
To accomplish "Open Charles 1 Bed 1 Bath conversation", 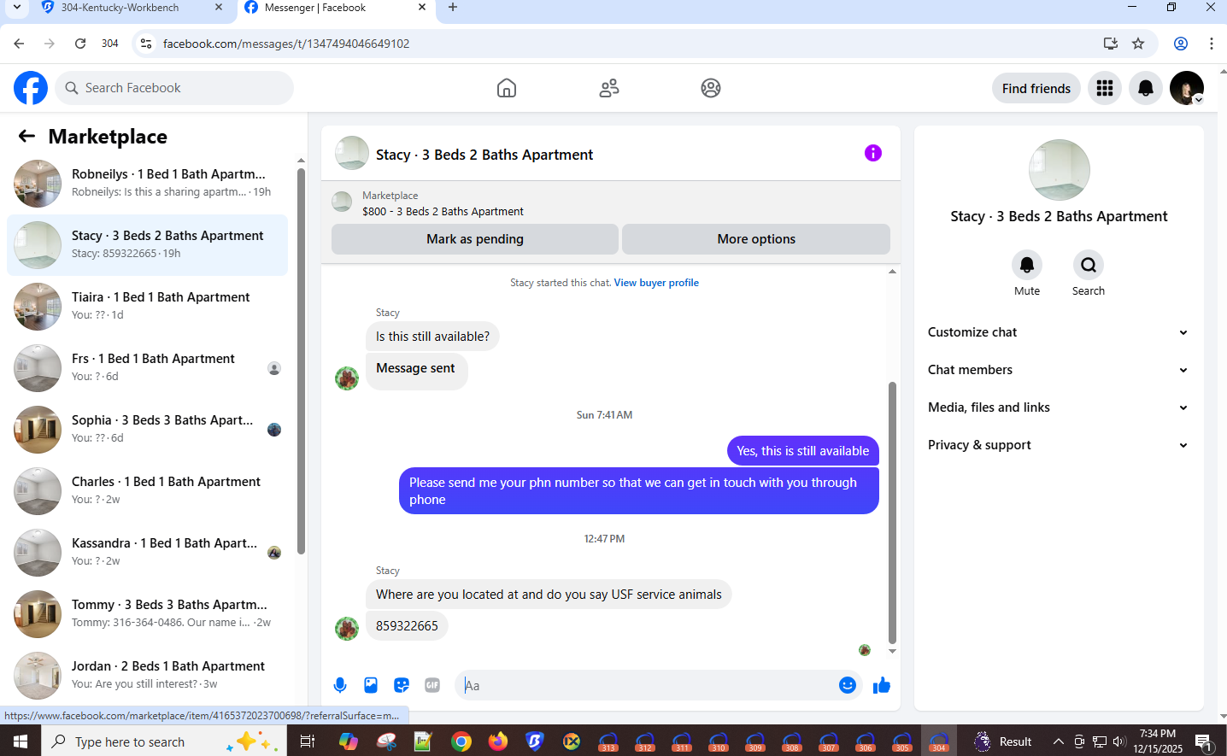I will [148, 490].
